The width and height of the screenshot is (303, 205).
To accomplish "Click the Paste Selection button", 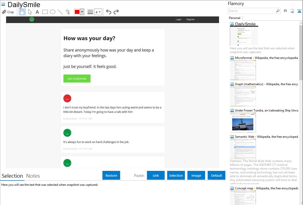I will 176,175.
